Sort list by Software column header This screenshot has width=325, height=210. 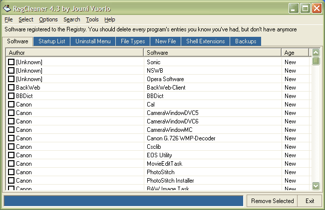(x=212, y=53)
